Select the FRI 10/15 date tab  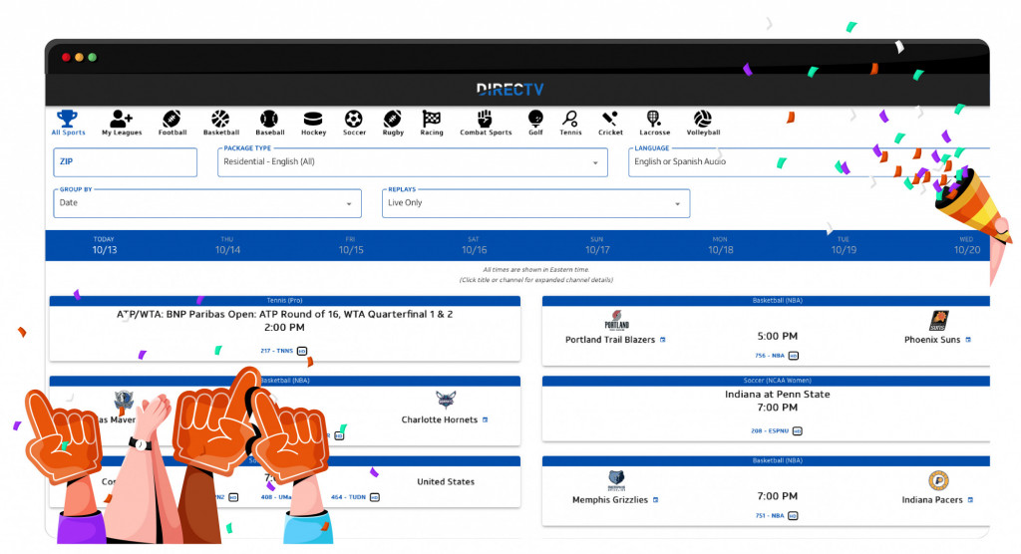351,245
